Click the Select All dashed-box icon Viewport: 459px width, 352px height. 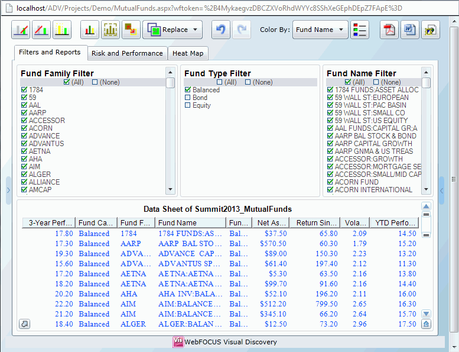click(110, 30)
